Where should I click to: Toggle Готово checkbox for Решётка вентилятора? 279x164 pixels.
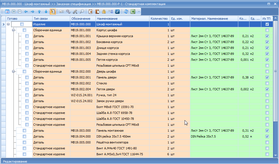pyautogui.click(x=24, y=142)
